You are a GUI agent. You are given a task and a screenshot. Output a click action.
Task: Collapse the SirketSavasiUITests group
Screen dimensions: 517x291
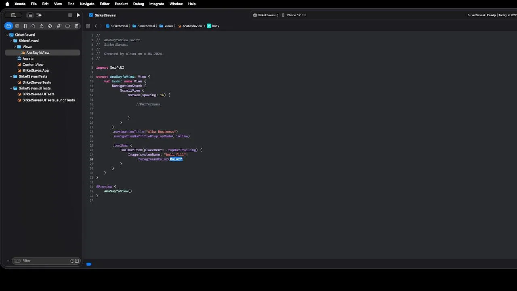click(x=11, y=88)
